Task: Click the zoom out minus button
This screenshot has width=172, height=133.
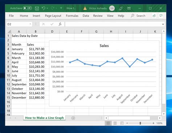Action: click(x=127, y=123)
